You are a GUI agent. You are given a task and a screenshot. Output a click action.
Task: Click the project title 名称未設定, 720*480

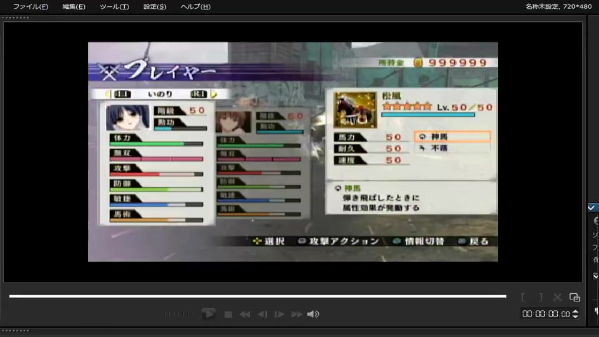(558, 6)
